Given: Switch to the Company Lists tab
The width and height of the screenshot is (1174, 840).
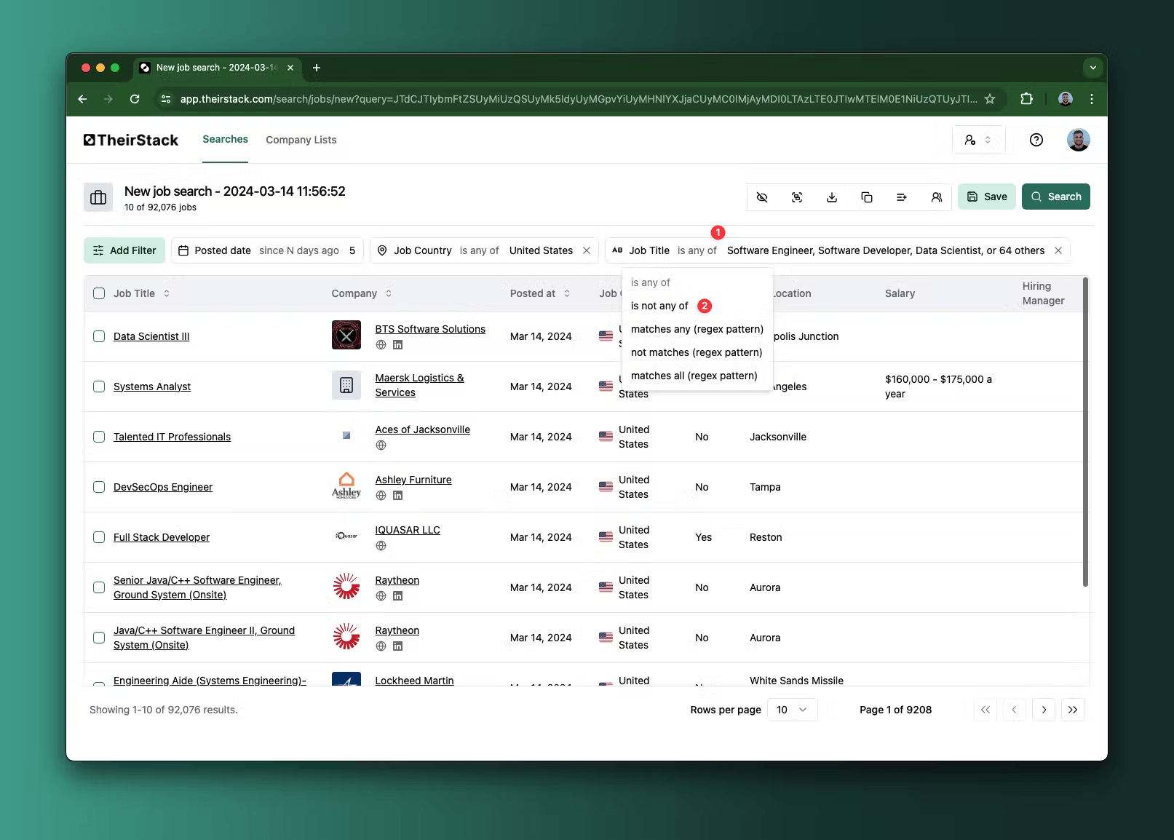Looking at the screenshot, I should (301, 140).
